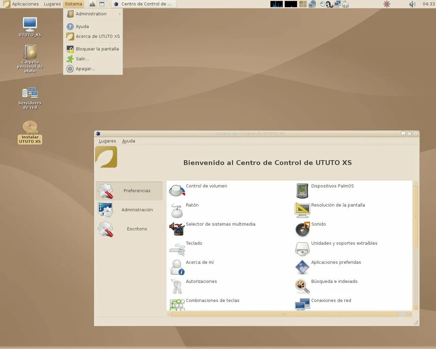The image size is (436, 349).
Task: Select Instalar UTUTO XS DVD icon
Action: tap(30, 132)
